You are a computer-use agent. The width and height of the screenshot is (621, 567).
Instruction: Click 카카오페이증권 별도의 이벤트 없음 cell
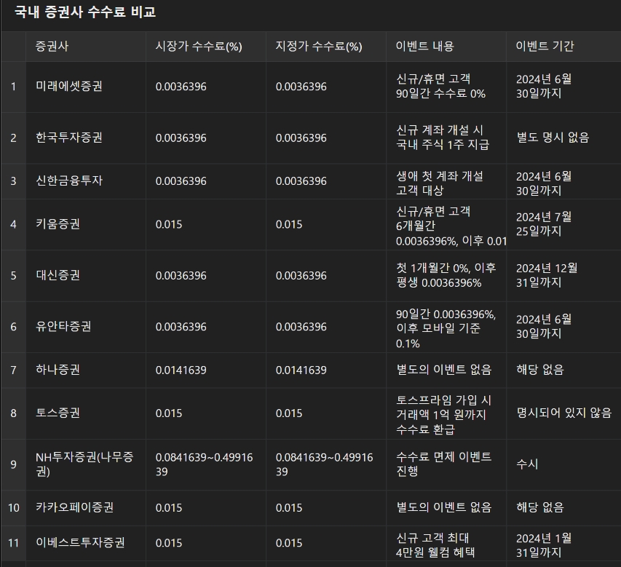click(x=446, y=507)
